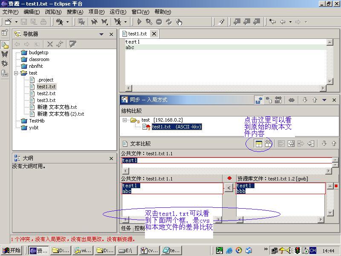Click previous difference arrow in text compare
This screenshot has width=341, height=256.
334,144
